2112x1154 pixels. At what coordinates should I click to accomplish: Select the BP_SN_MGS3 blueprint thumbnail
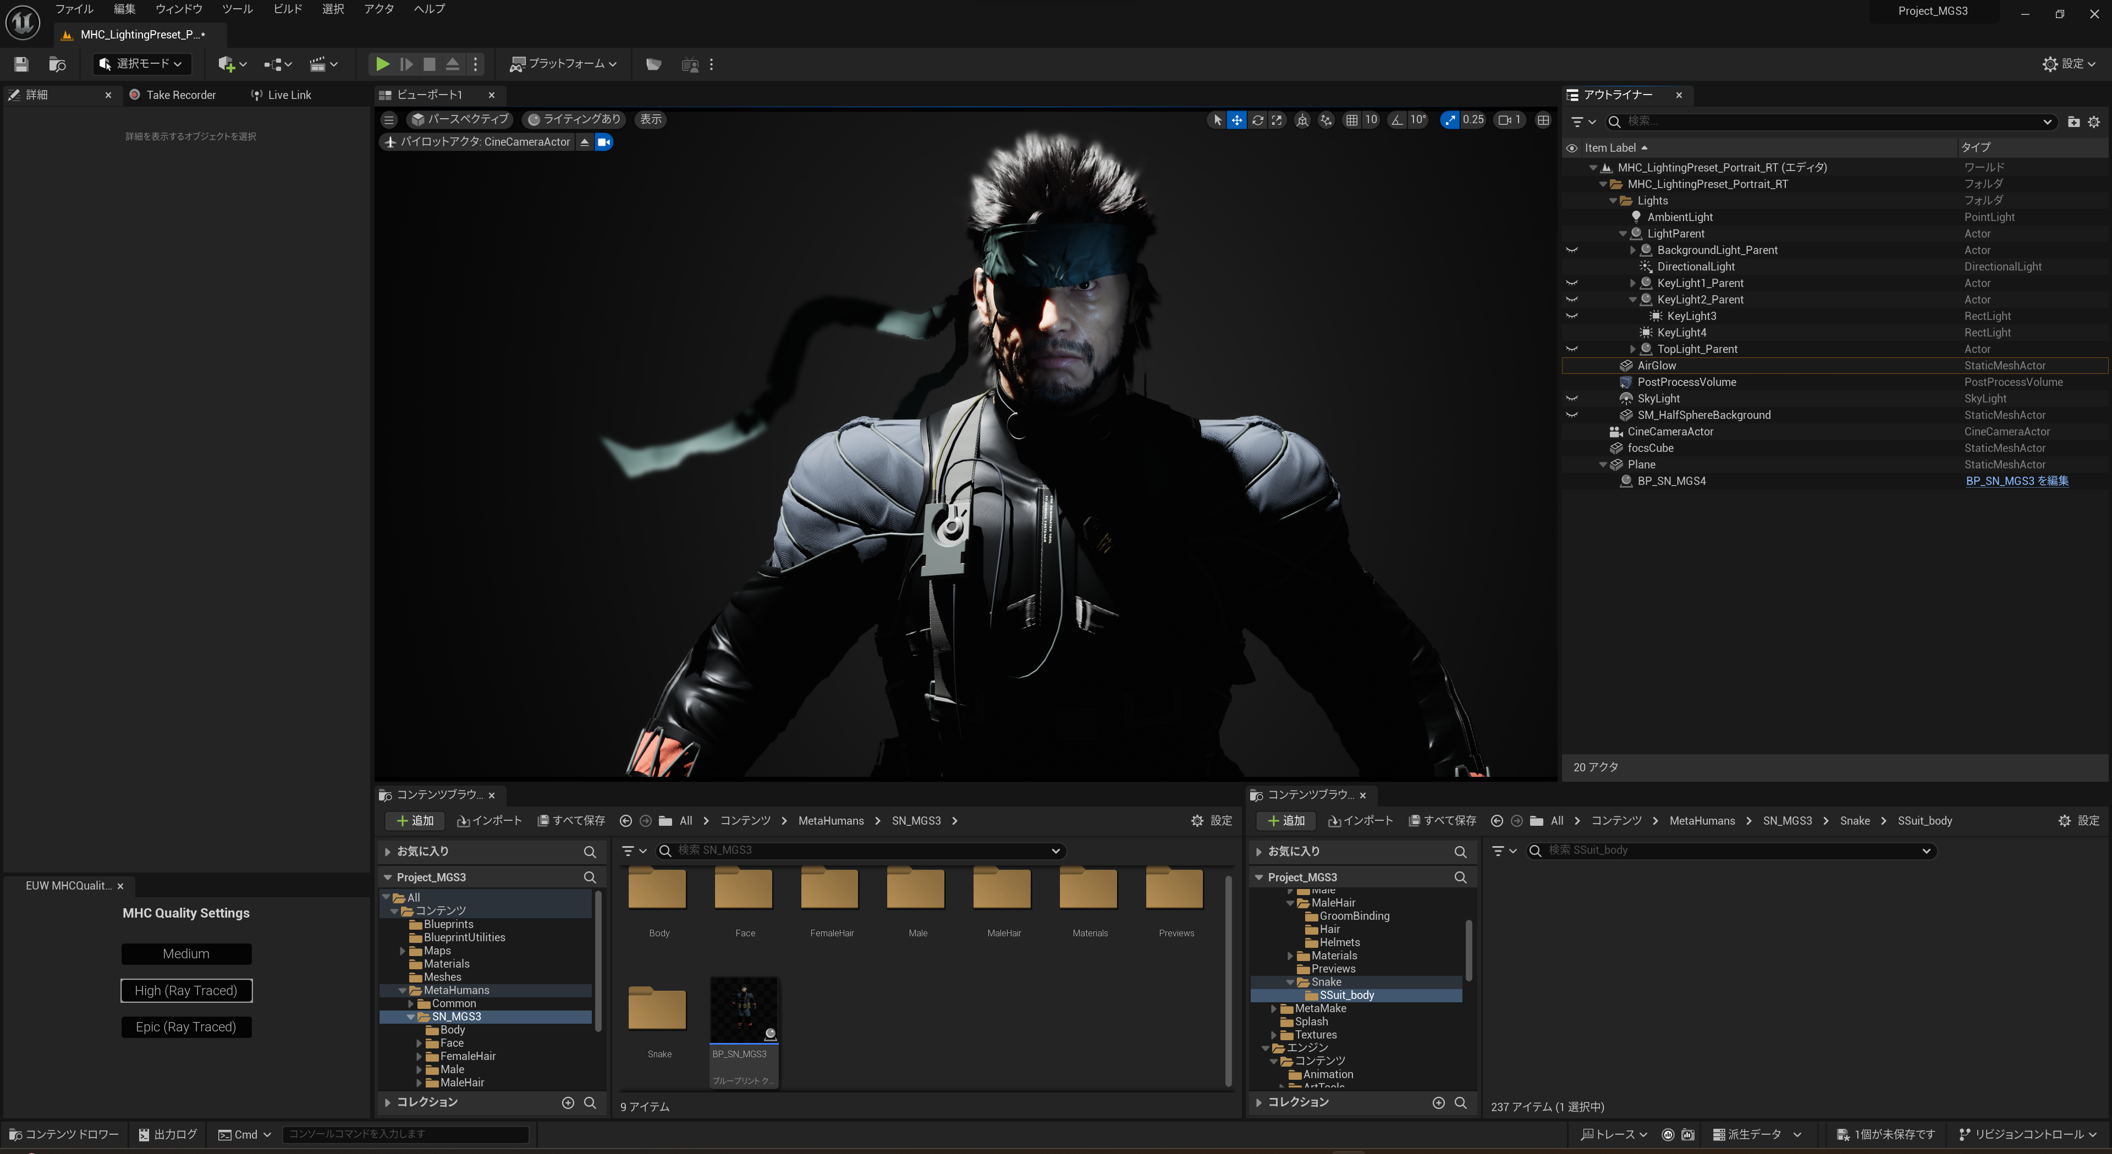744,1032
